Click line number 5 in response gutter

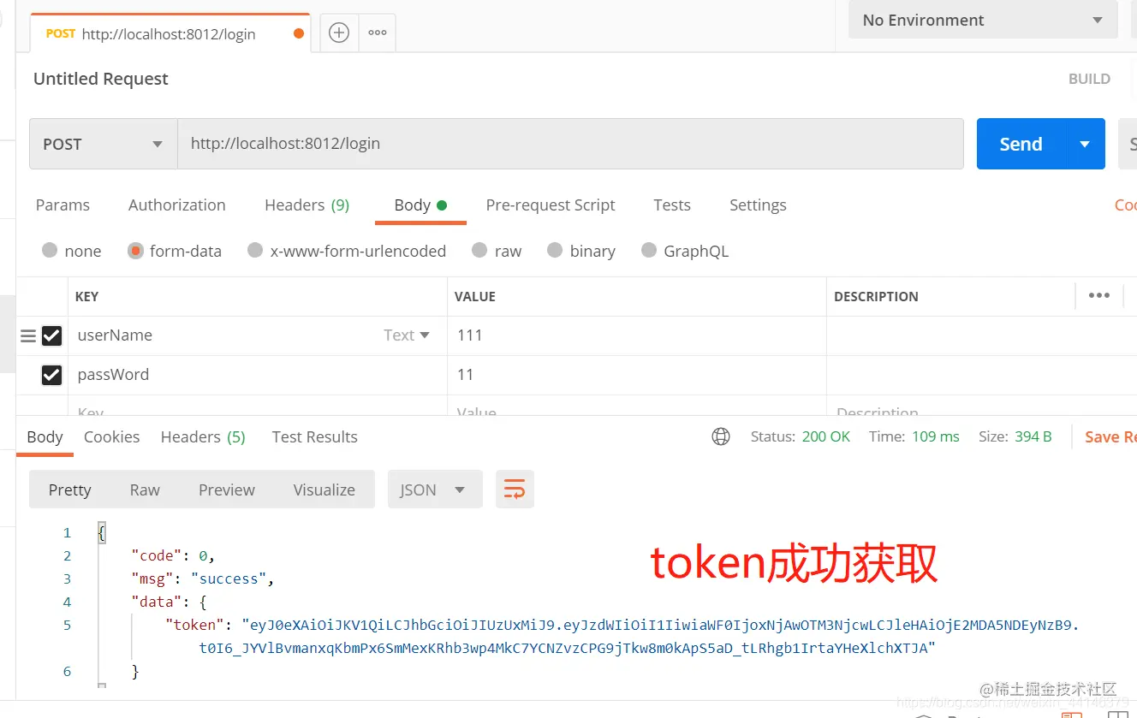coord(67,625)
